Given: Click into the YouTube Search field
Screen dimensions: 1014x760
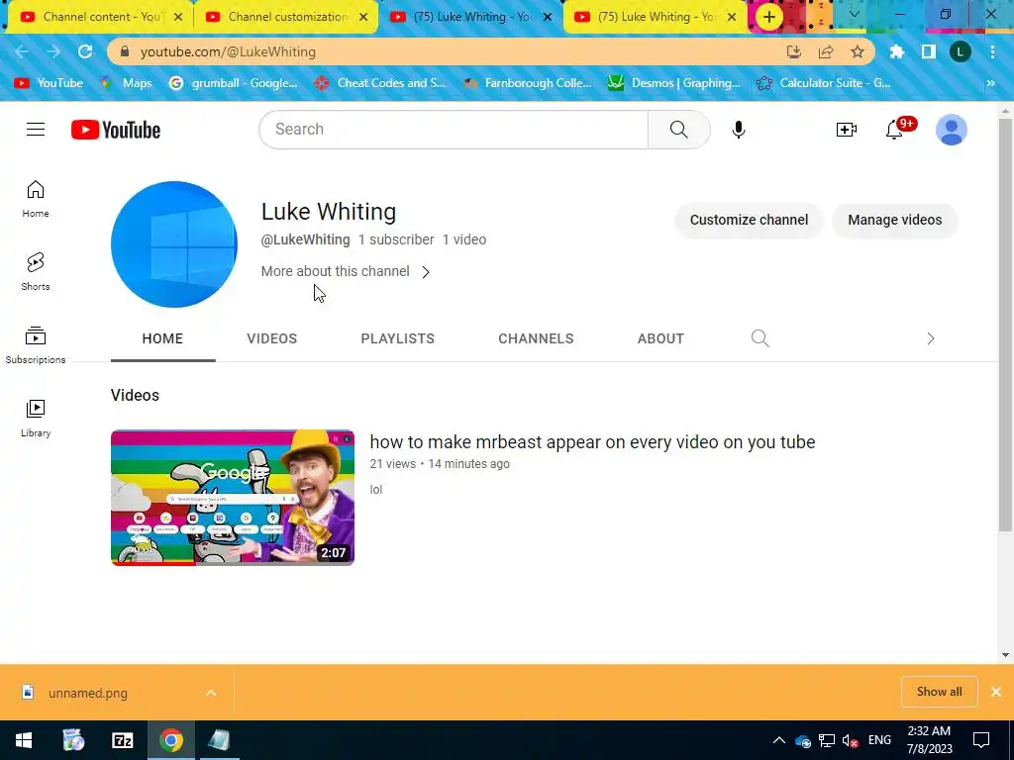Looking at the screenshot, I should click(454, 130).
